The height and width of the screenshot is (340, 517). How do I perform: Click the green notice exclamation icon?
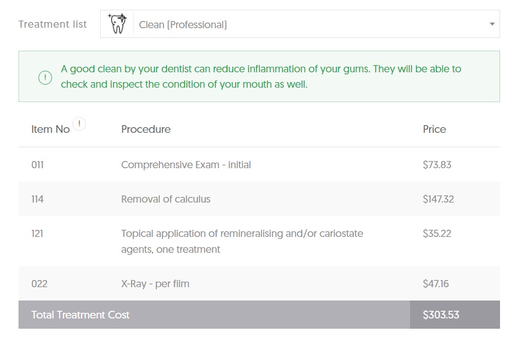(x=45, y=77)
